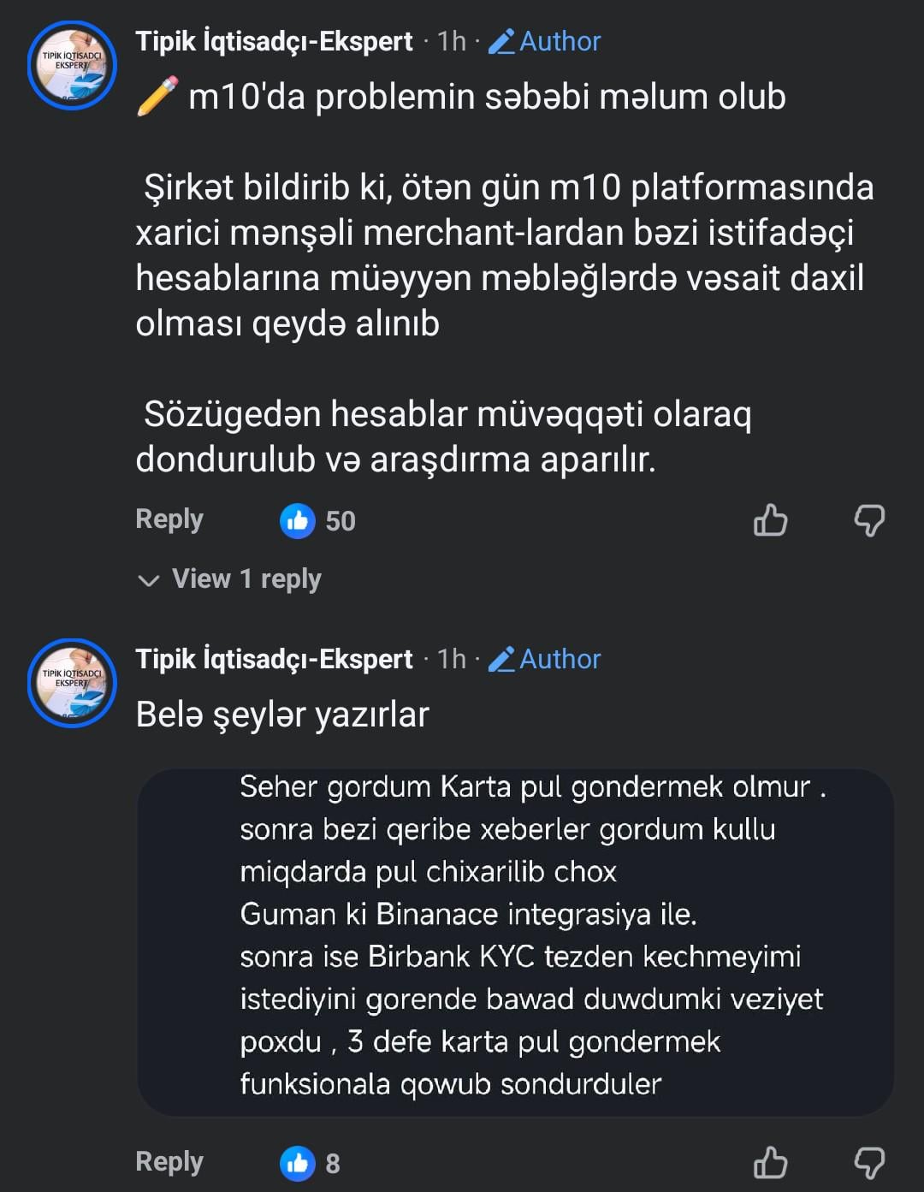Click the 'Belə şeylər yazırlar' comment text
This screenshot has height=1192, width=924.
pyautogui.click(x=282, y=715)
